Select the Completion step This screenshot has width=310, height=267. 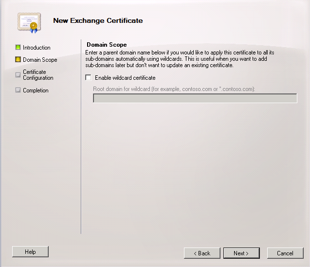[36, 90]
